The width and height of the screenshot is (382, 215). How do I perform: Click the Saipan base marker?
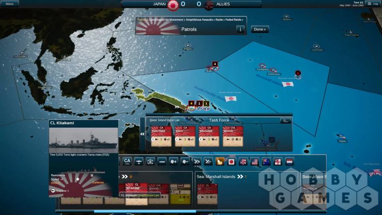point(188,45)
